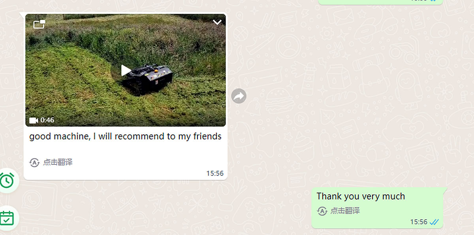Click the video camera icon beside 0:46
The width and height of the screenshot is (474, 235).
(x=34, y=120)
